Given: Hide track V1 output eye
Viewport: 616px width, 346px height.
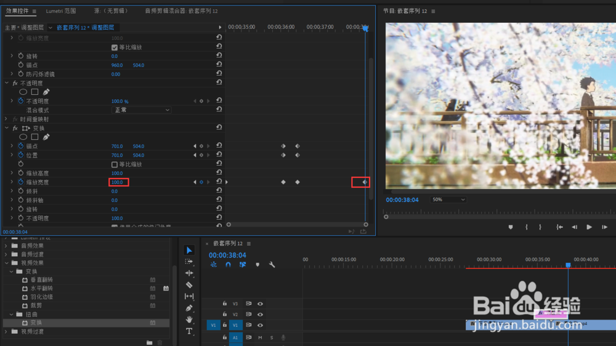Looking at the screenshot, I should 260,325.
